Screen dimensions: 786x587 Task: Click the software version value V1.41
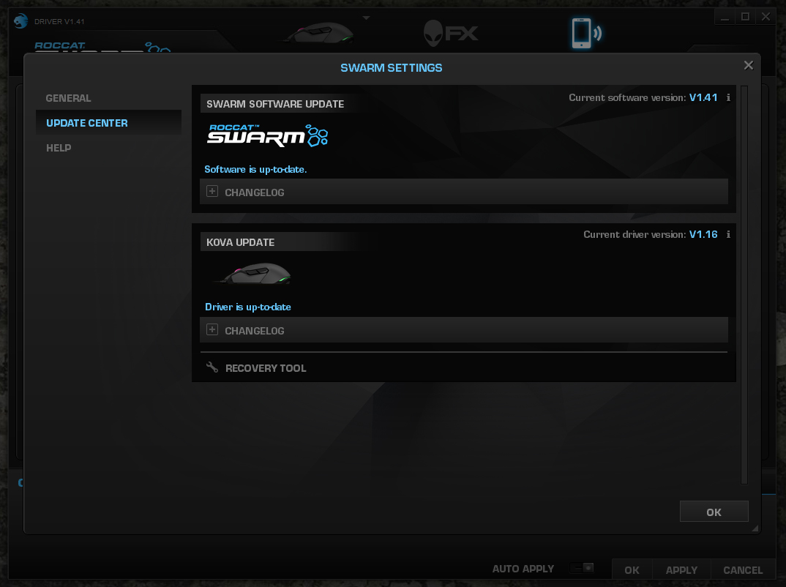click(703, 97)
